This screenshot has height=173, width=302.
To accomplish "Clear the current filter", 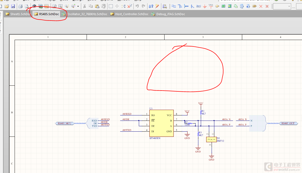I will tap(130, 6).
